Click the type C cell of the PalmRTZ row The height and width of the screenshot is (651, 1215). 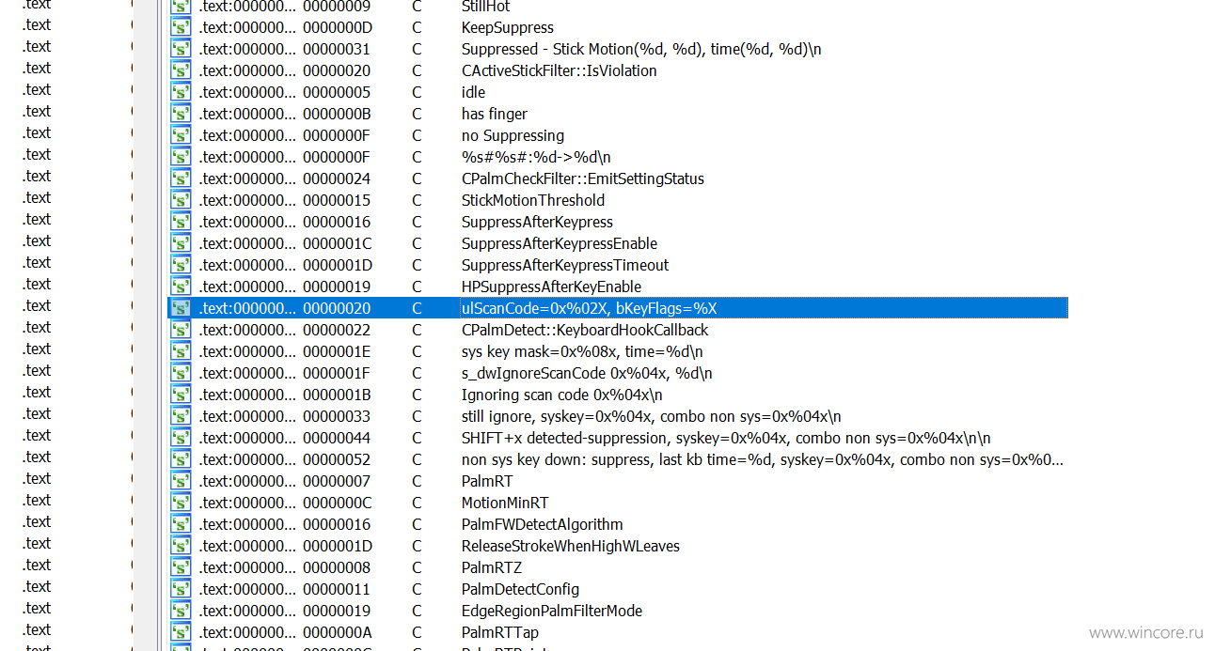pyautogui.click(x=417, y=567)
